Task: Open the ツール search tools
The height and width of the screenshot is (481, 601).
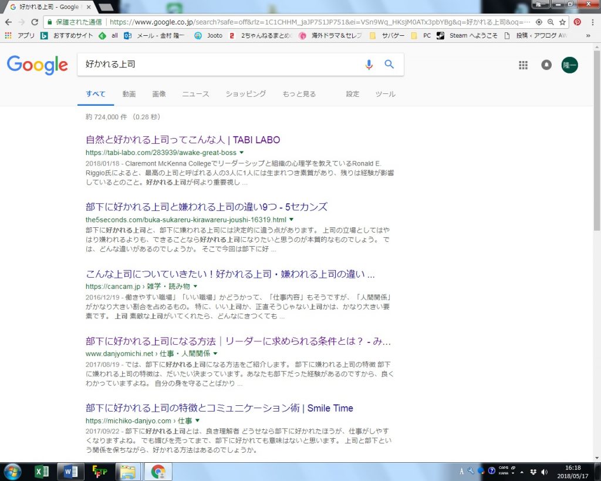Action: [385, 94]
